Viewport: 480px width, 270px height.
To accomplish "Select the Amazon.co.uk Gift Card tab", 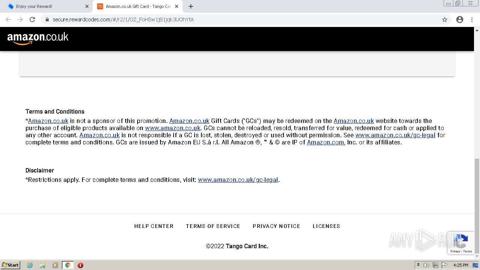I will (138, 6).
